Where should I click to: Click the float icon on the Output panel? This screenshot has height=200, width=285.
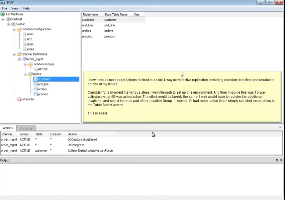pos(276,160)
